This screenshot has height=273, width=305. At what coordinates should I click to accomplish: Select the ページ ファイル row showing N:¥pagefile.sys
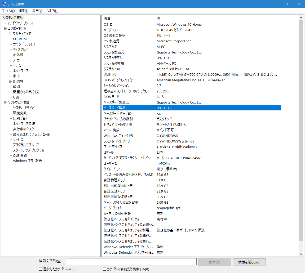point(192,208)
